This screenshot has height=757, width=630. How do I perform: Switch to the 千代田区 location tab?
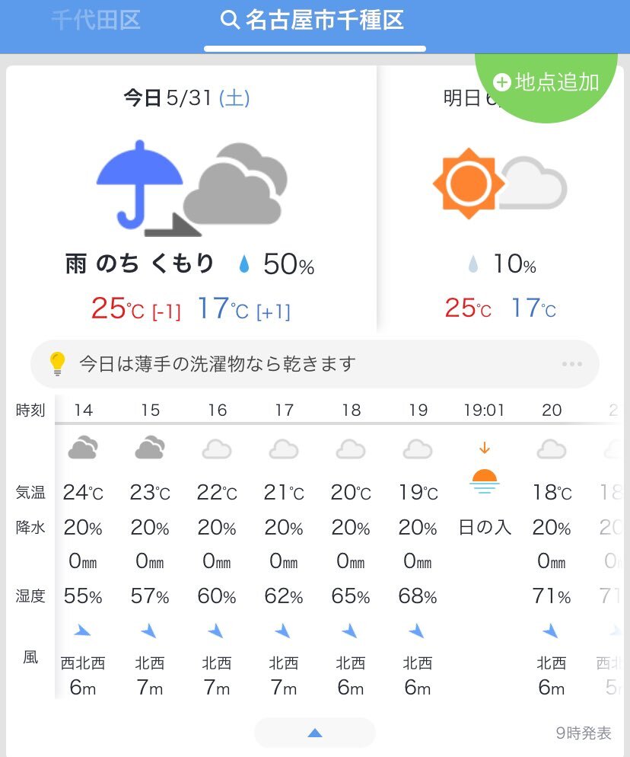pos(96,21)
